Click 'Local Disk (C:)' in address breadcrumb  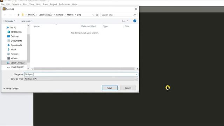click(x=45, y=15)
